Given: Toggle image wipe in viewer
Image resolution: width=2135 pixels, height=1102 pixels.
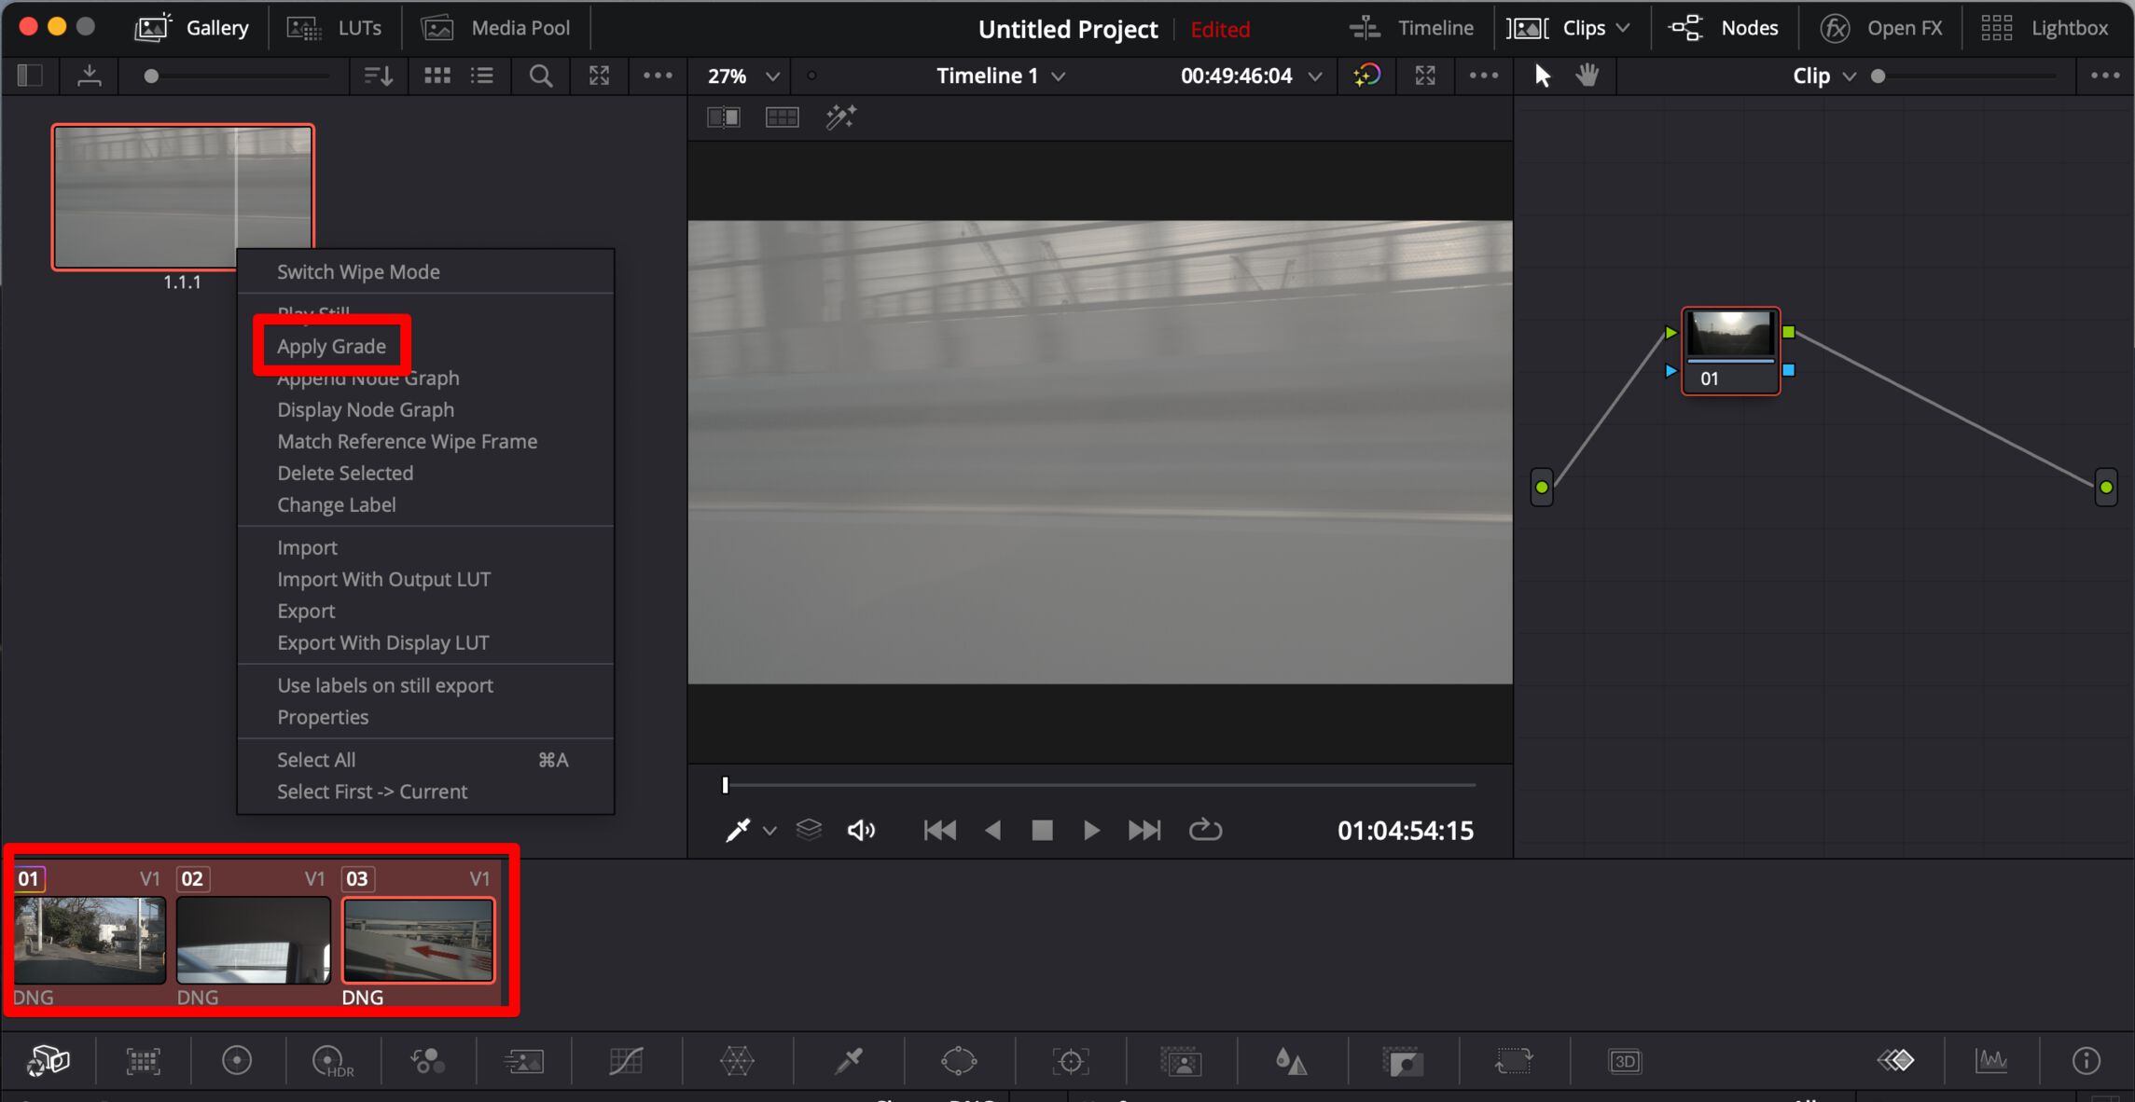Looking at the screenshot, I should tap(723, 117).
